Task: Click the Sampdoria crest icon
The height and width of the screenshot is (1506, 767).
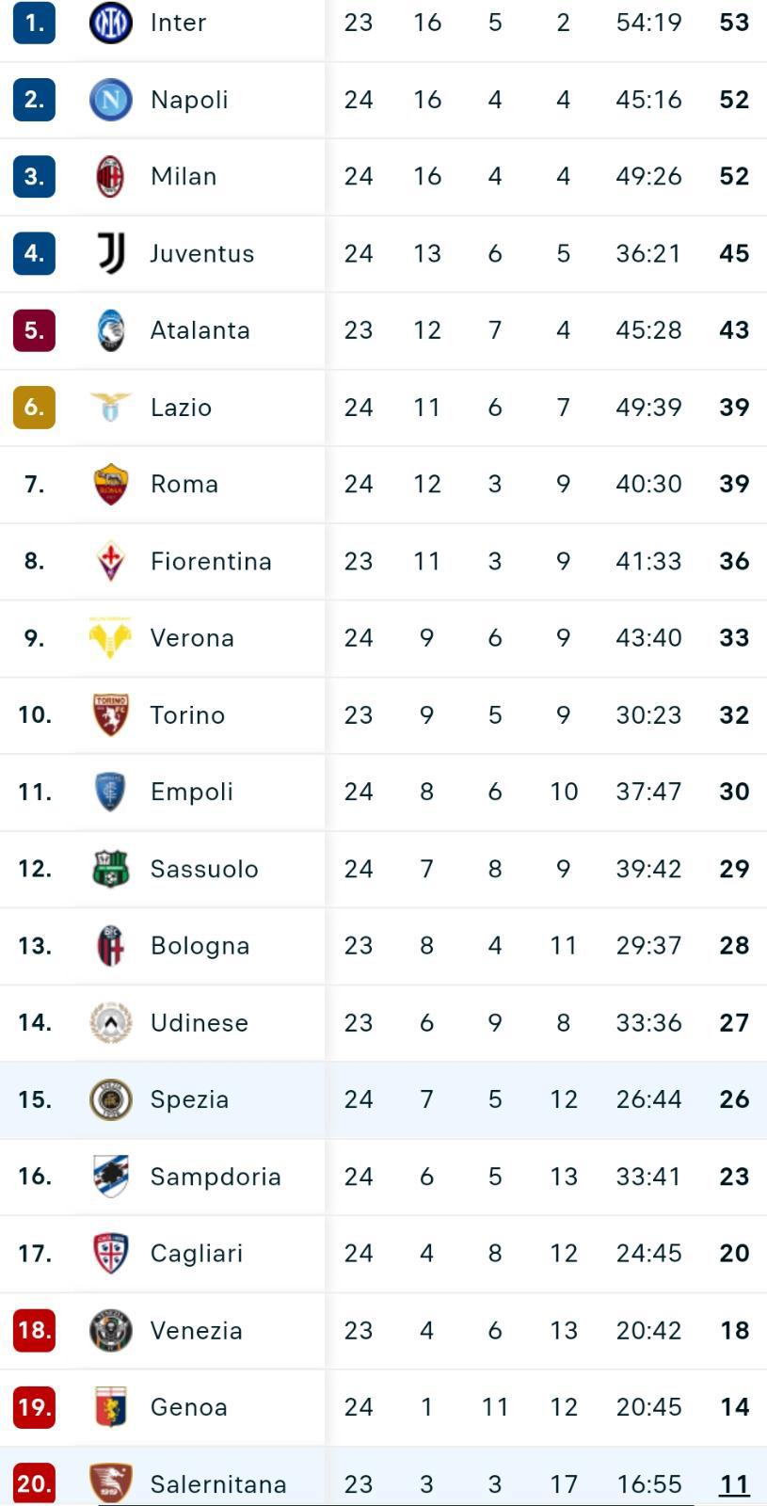Action: (x=110, y=1177)
